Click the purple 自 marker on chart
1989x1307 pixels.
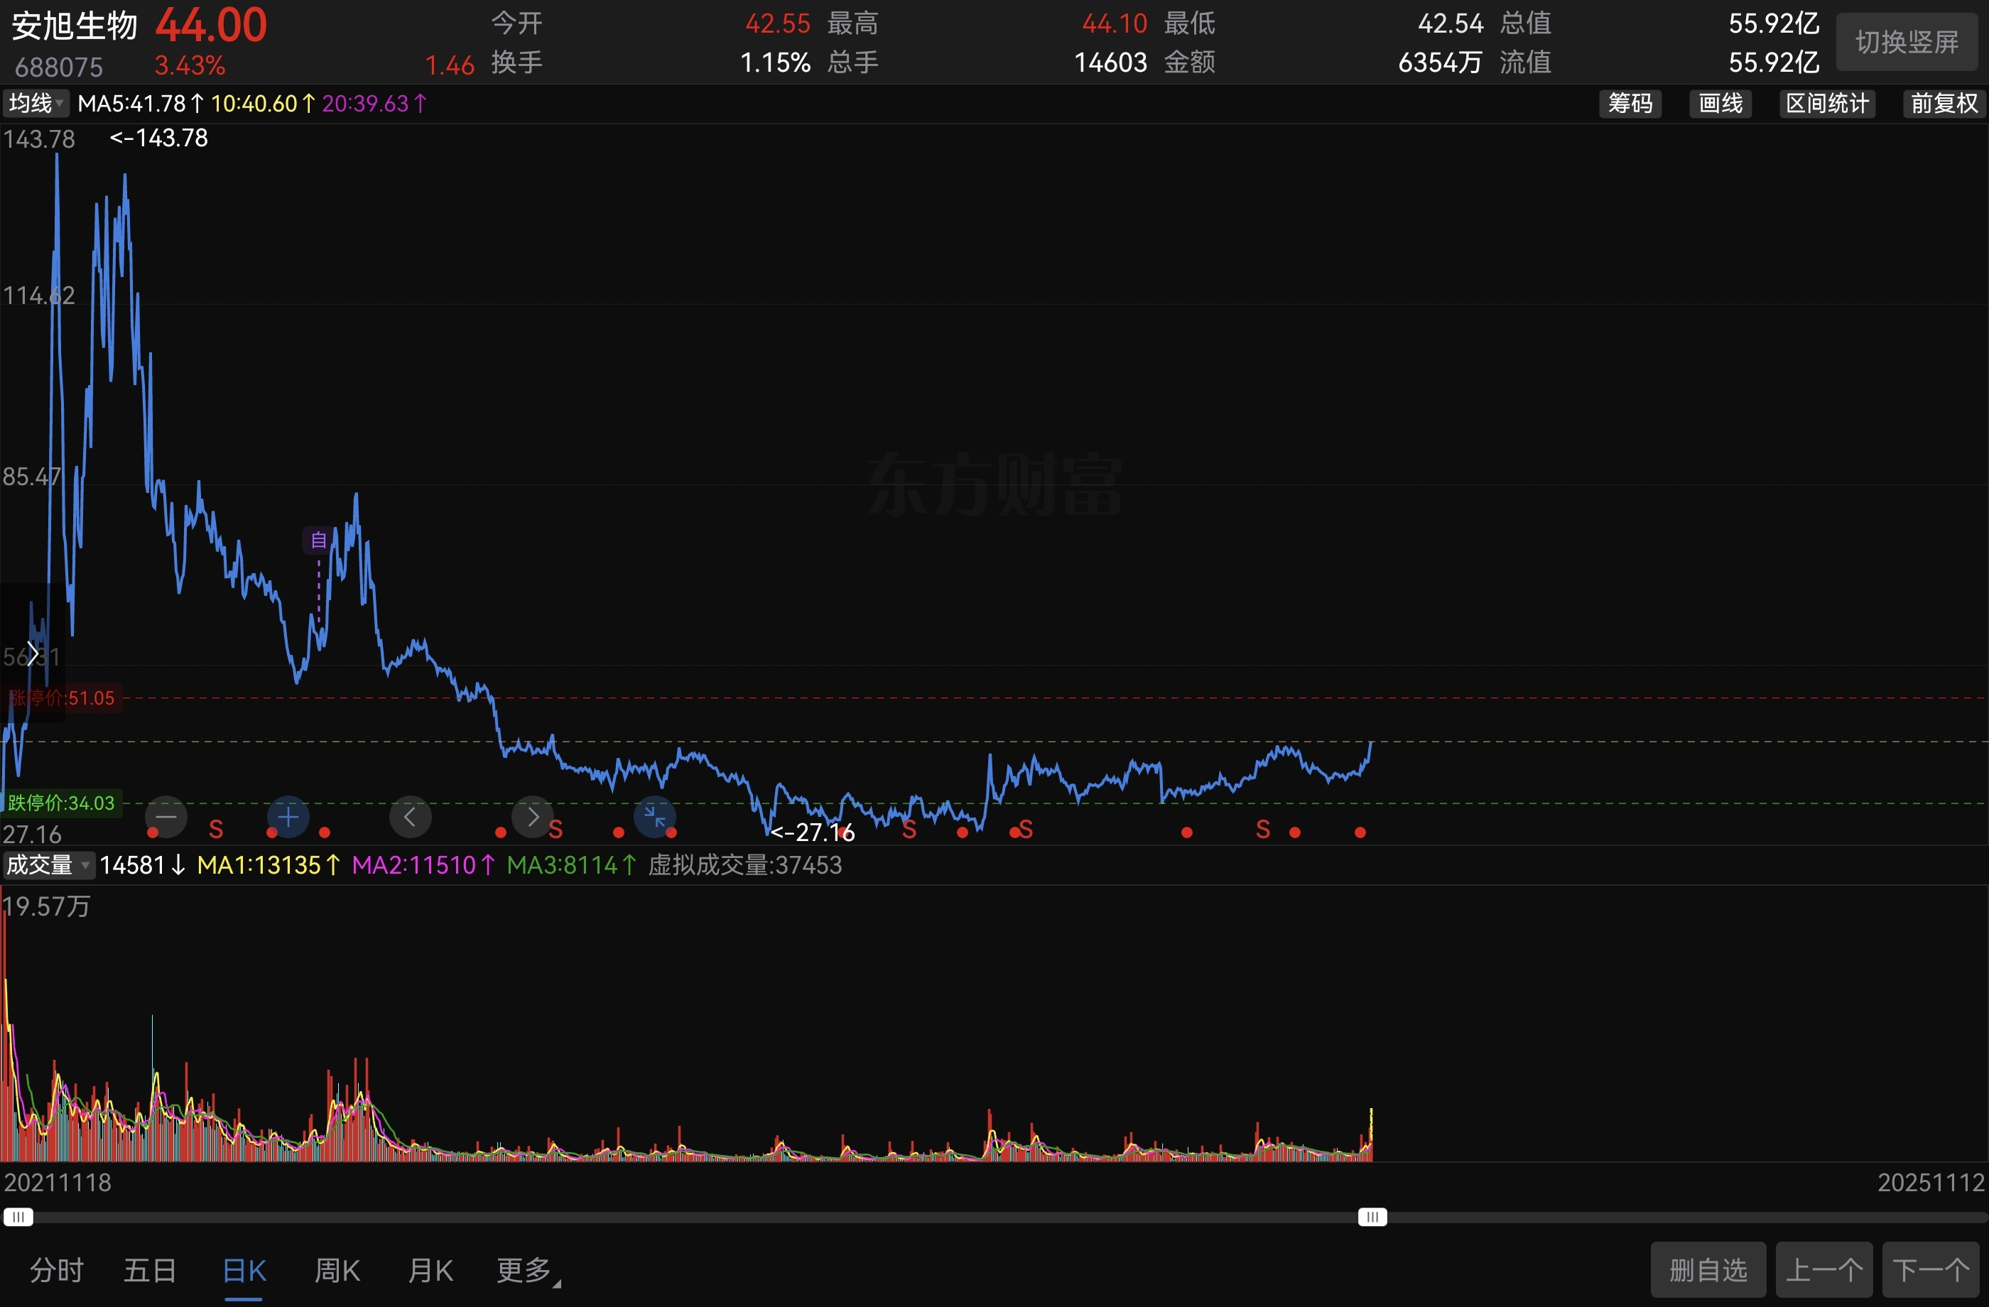click(x=318, y=540)
